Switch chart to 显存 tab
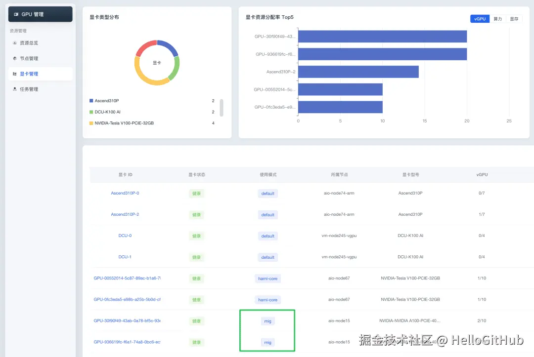The width and height of the screenshot is (534, 357). click(x=514, y=19)
